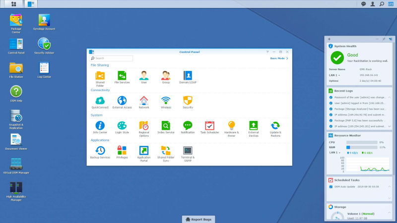This screenshot has height=223, width=397.
Task: Click the RAM usage bar in Resource Monitor
Action: click(362, 147)
